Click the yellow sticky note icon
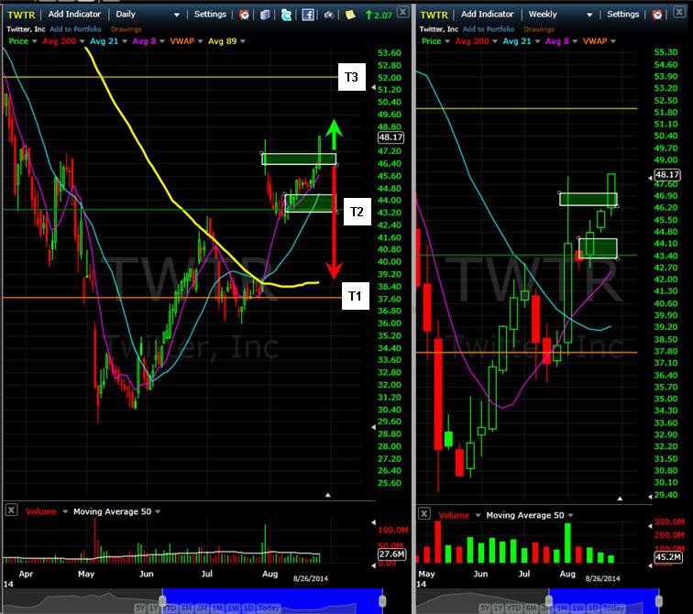This screenshot has height=614, width=693. tap(350, 15)
